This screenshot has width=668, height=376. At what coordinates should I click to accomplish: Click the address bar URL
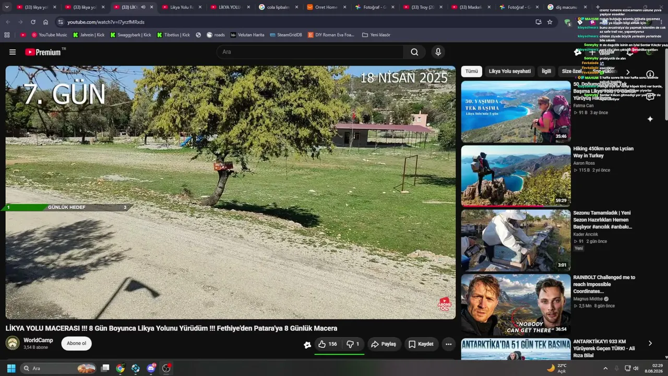(x=106, y=22)
